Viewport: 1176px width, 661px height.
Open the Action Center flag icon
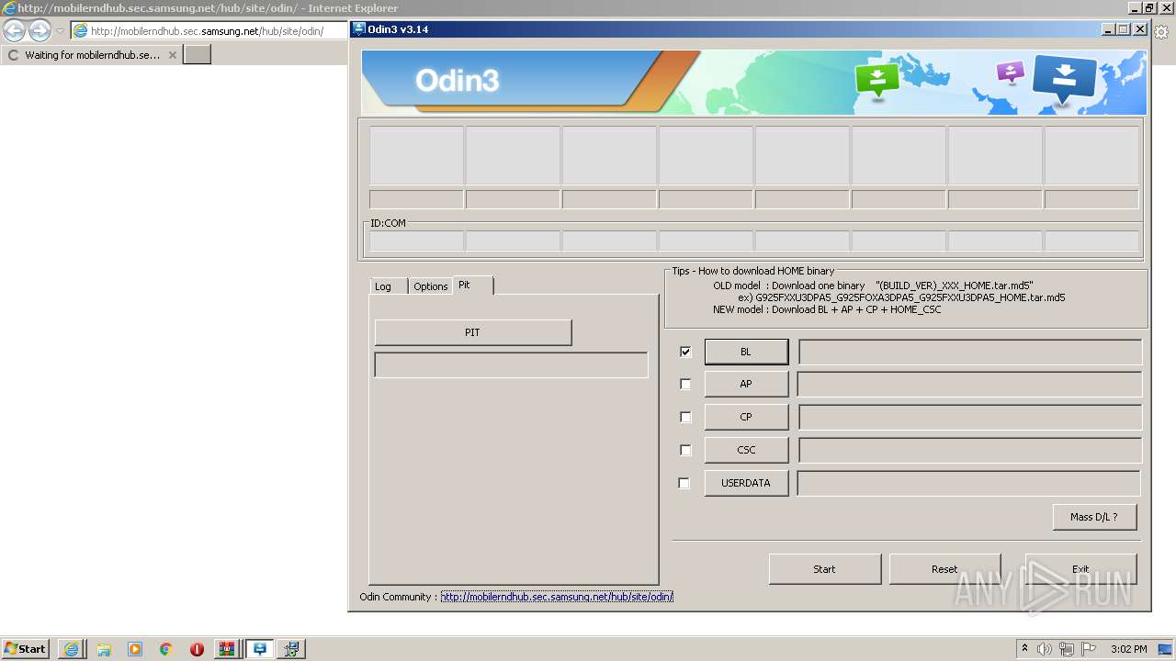[x=1089, y=649]
